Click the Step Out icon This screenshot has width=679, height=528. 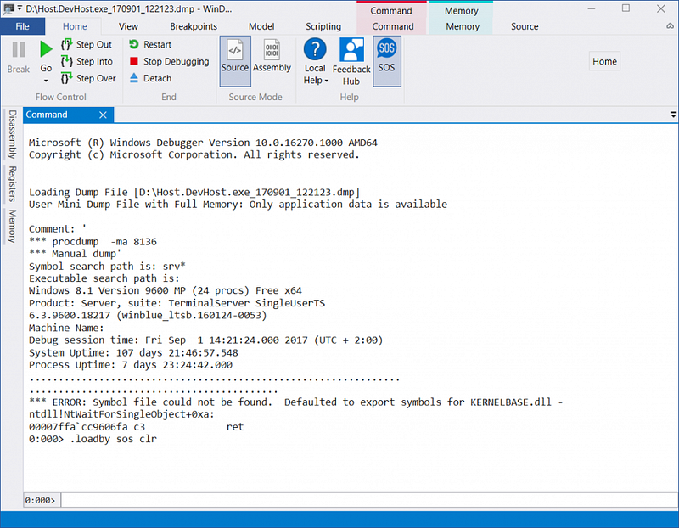67,45
